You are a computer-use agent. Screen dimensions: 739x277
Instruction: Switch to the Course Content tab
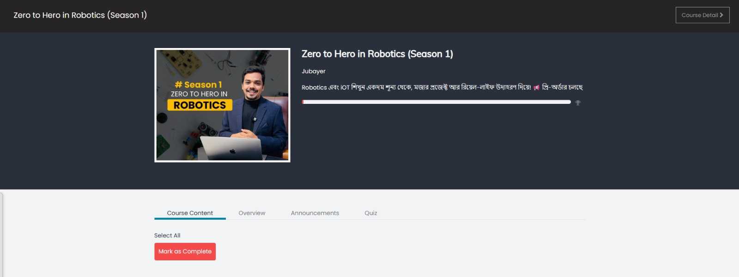point(190,213)
